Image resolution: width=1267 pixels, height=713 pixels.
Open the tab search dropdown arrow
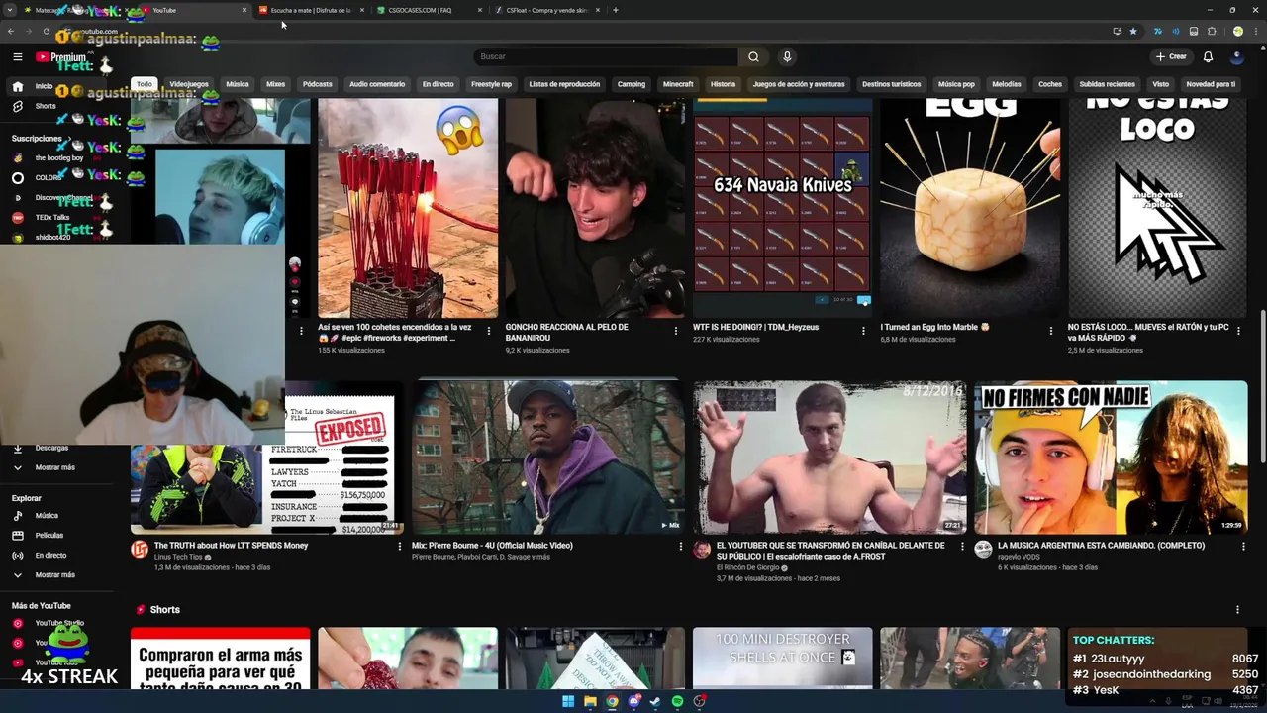tap(10, 10)
